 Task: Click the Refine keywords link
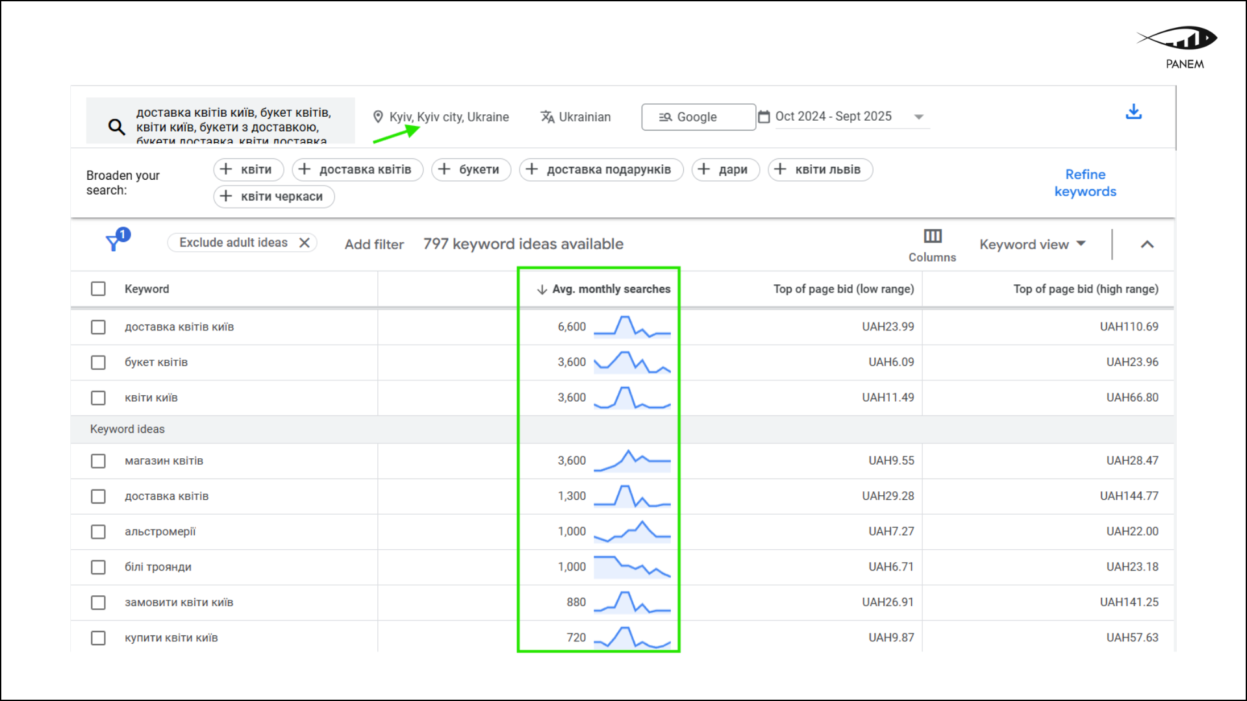click(x=1085, y=182)
